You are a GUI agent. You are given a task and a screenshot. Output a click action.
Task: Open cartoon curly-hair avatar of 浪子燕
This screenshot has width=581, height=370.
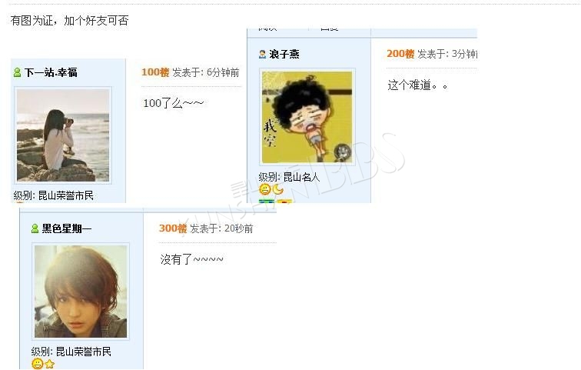point(307,117)
